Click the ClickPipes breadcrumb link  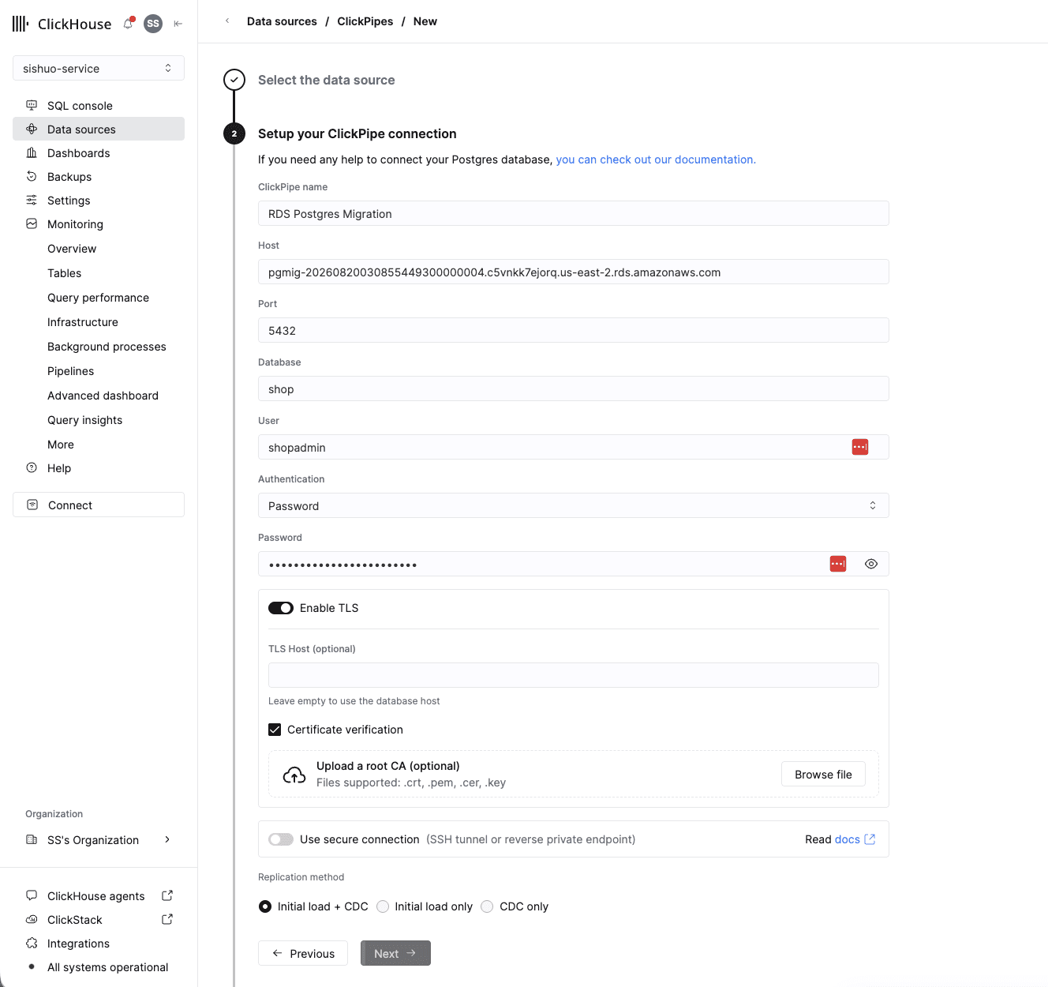[x=365, y=21]
